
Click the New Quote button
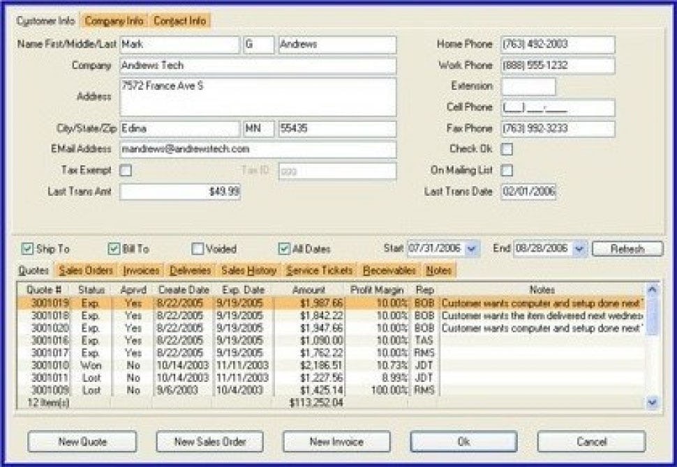click(x=82, y=441)
